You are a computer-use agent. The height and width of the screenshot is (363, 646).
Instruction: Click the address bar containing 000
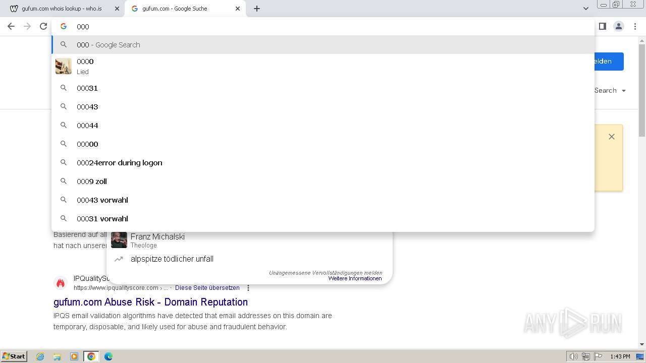(323, 26)
